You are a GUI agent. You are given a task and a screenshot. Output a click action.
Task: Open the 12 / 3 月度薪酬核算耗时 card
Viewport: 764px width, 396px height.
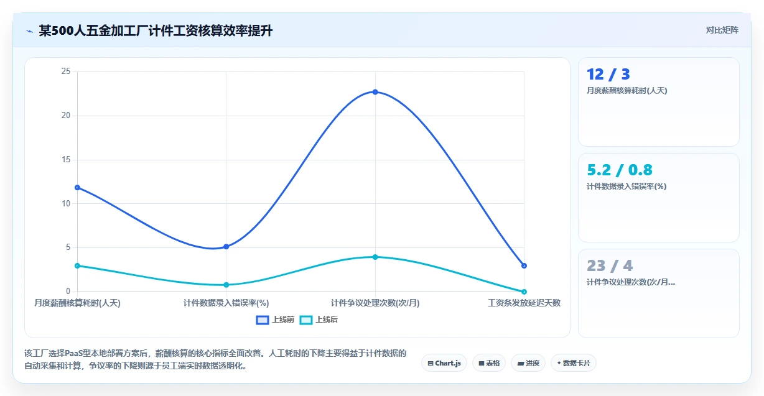tap(659, 102)
